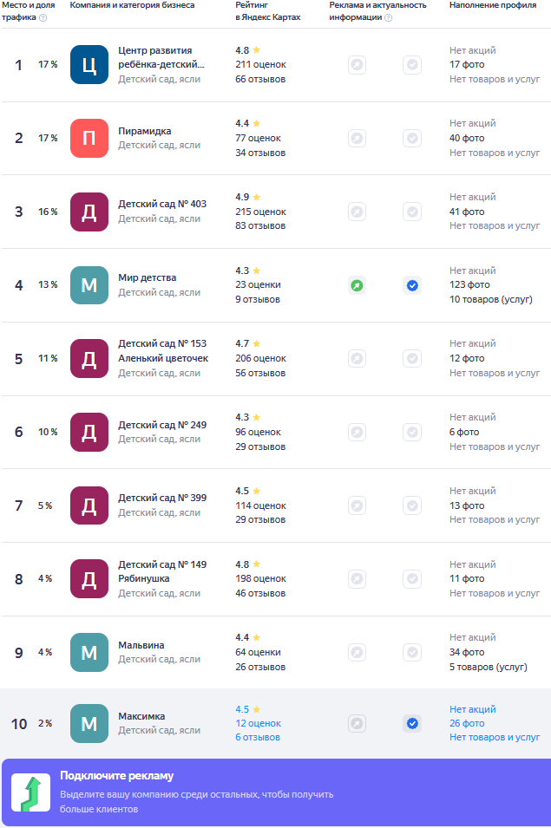Click Нет акций link in Максимка row
This screenshot has height=828, width=551.
473,709
